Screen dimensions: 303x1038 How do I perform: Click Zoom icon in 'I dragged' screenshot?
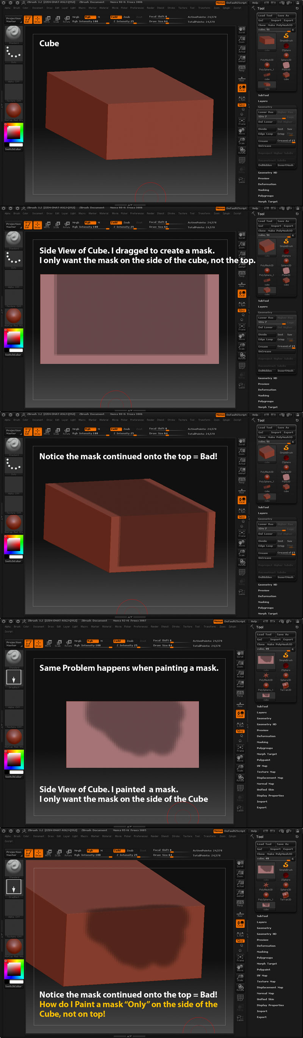point(242,245)
